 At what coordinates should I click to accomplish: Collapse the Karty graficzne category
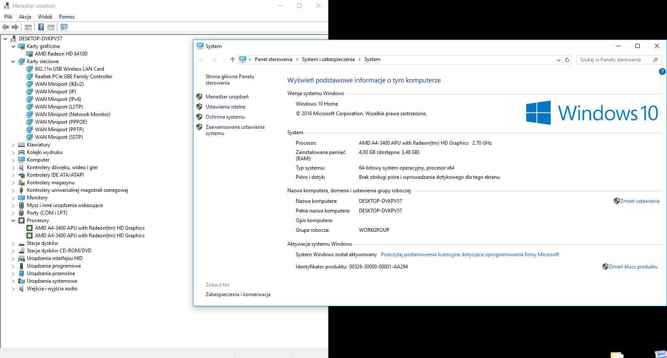tap(13, 46)
